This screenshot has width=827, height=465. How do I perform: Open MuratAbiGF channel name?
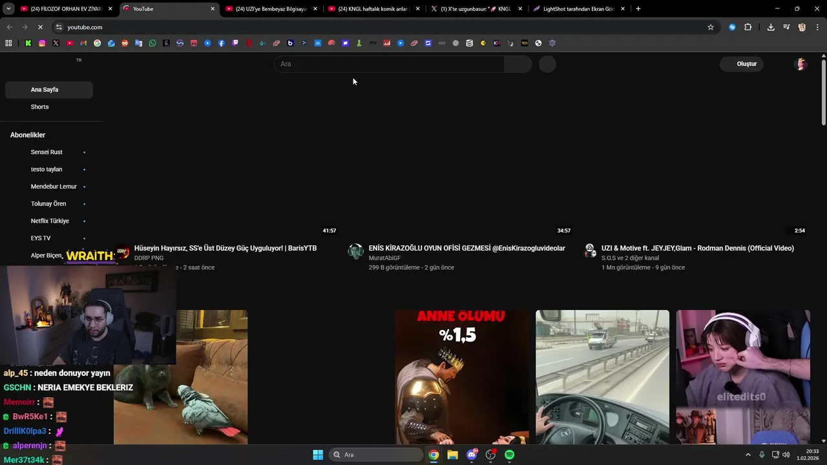pyautogui.click(x=384, y=258)
